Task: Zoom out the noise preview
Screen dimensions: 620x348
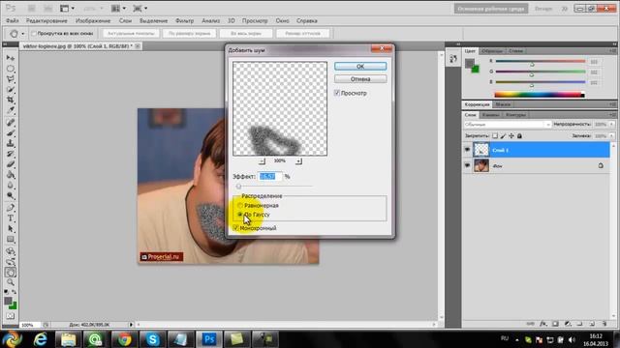Action: click(262, 161)
